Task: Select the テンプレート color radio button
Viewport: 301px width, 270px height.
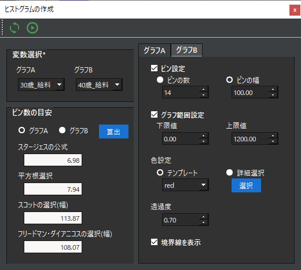Action: click(x=160, y=173)
